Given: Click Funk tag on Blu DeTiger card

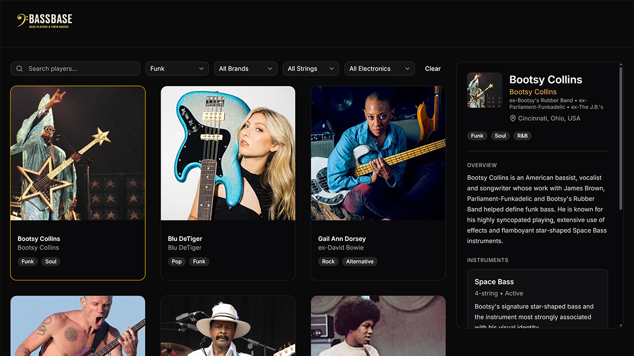Looking at the screenshot, I should tap(199, 262).
